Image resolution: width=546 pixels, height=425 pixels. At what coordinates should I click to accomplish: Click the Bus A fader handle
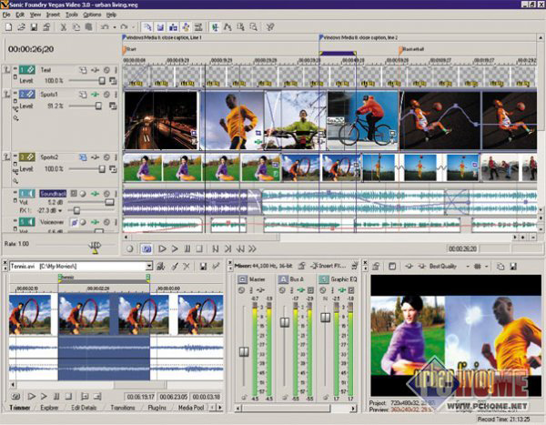[285, 322]
